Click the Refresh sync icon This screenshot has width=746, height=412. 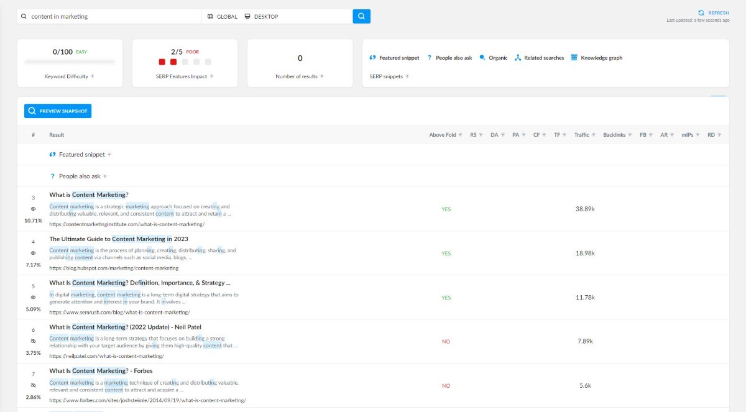701,12
